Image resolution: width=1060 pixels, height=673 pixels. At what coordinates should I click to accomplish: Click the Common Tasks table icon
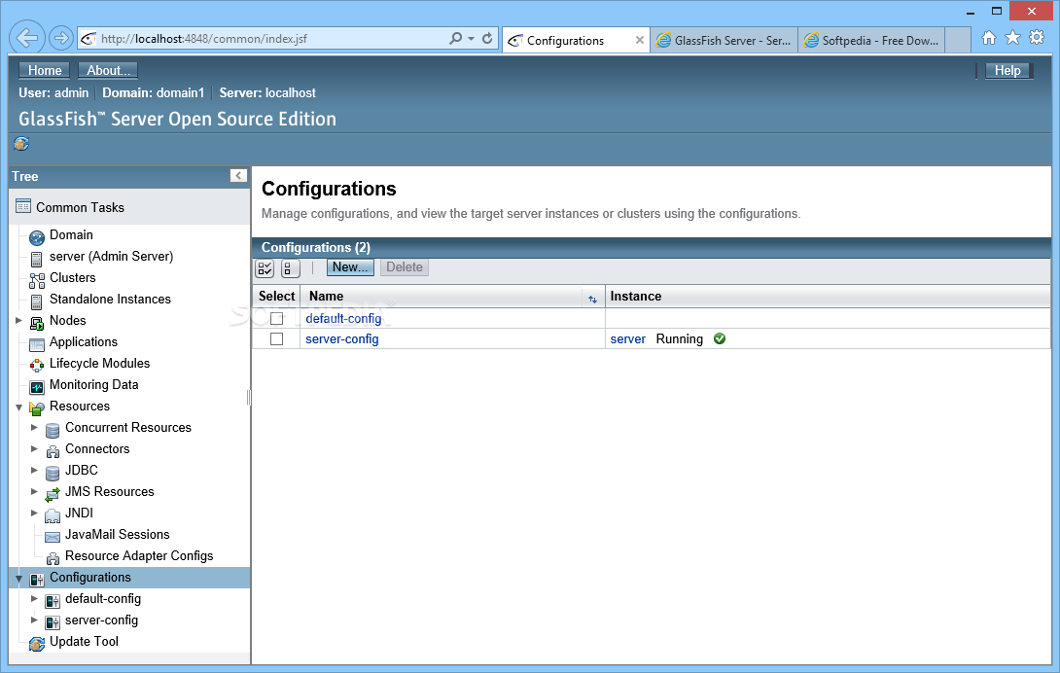(23, 205)
